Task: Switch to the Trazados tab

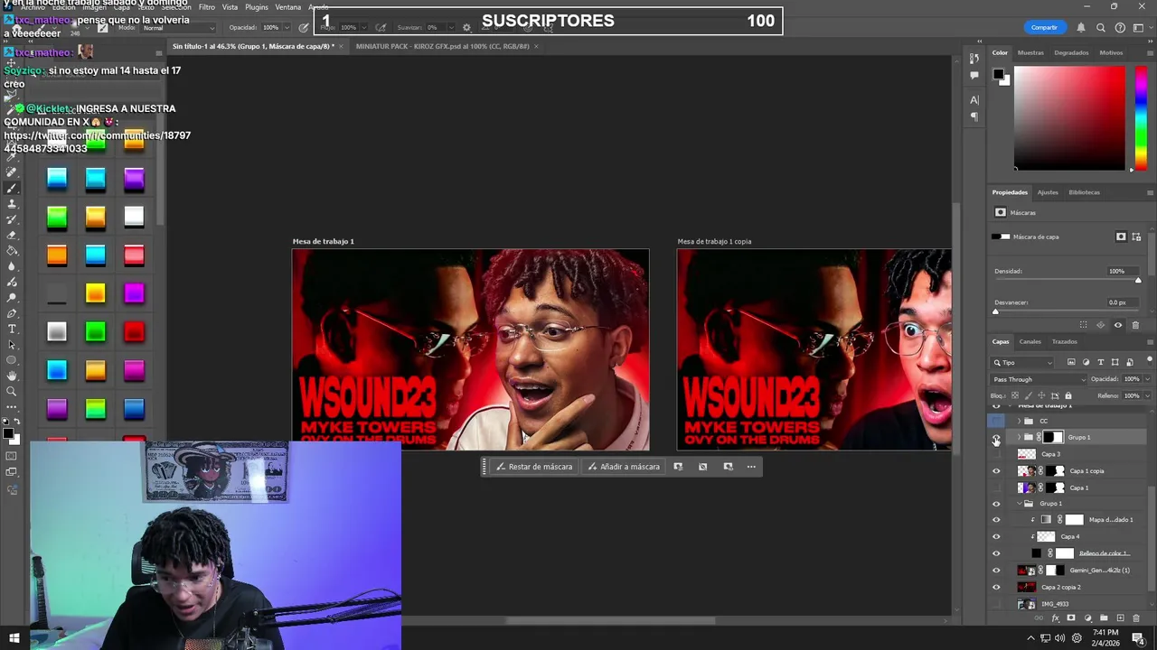Action: 1064,341
